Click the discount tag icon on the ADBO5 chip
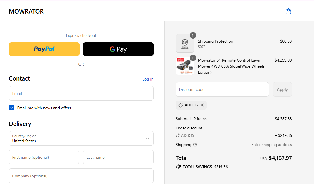 pyautogui.click(x=181, y=105)
